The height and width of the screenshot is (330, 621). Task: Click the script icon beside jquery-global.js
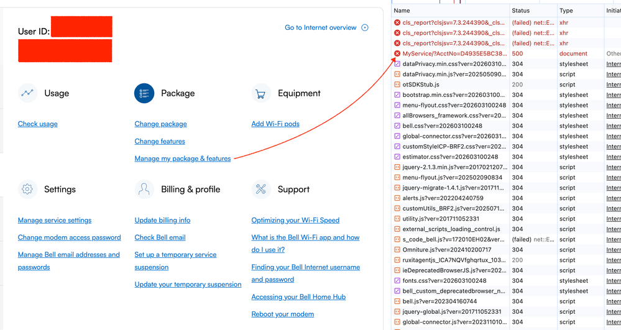point(397,312)
